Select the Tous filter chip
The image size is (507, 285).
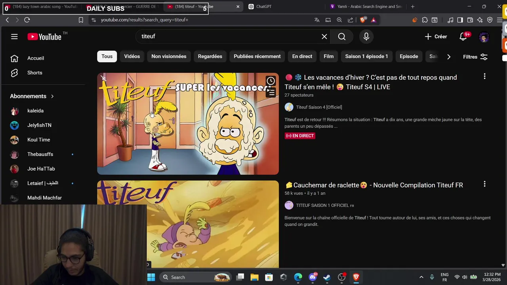pyautogui.click(x=107, y=56)
